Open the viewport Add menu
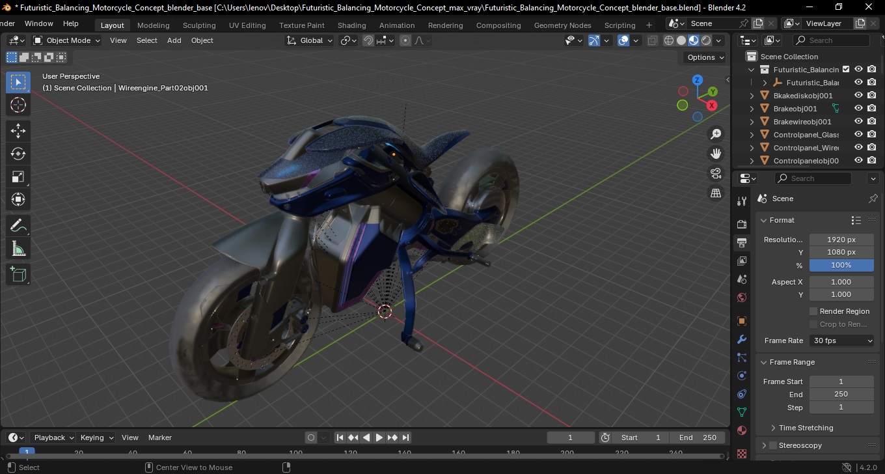The height and width of the screenshot is (474, 885). coord(174,40)
